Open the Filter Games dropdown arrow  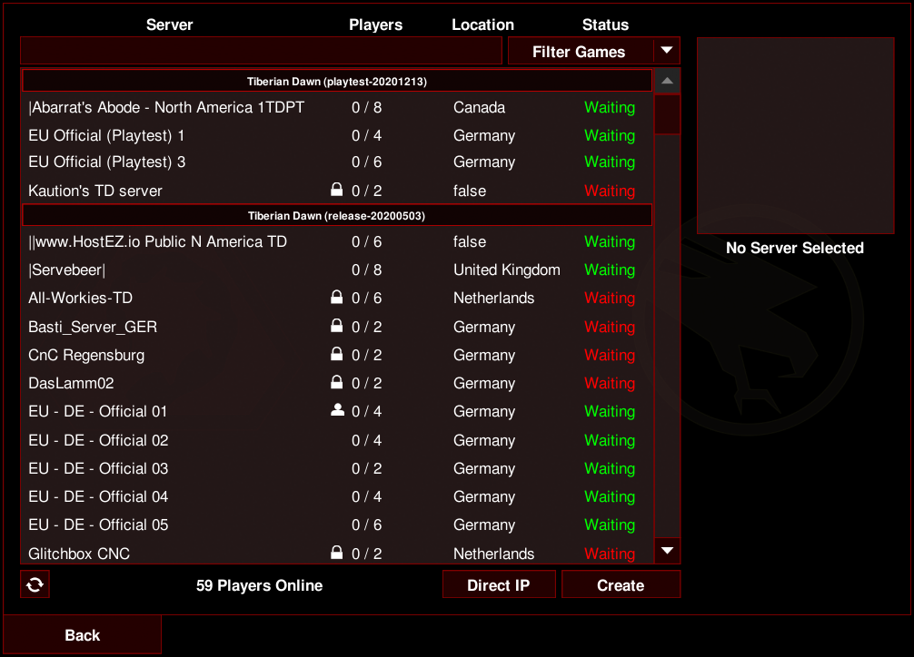point(667,51)
